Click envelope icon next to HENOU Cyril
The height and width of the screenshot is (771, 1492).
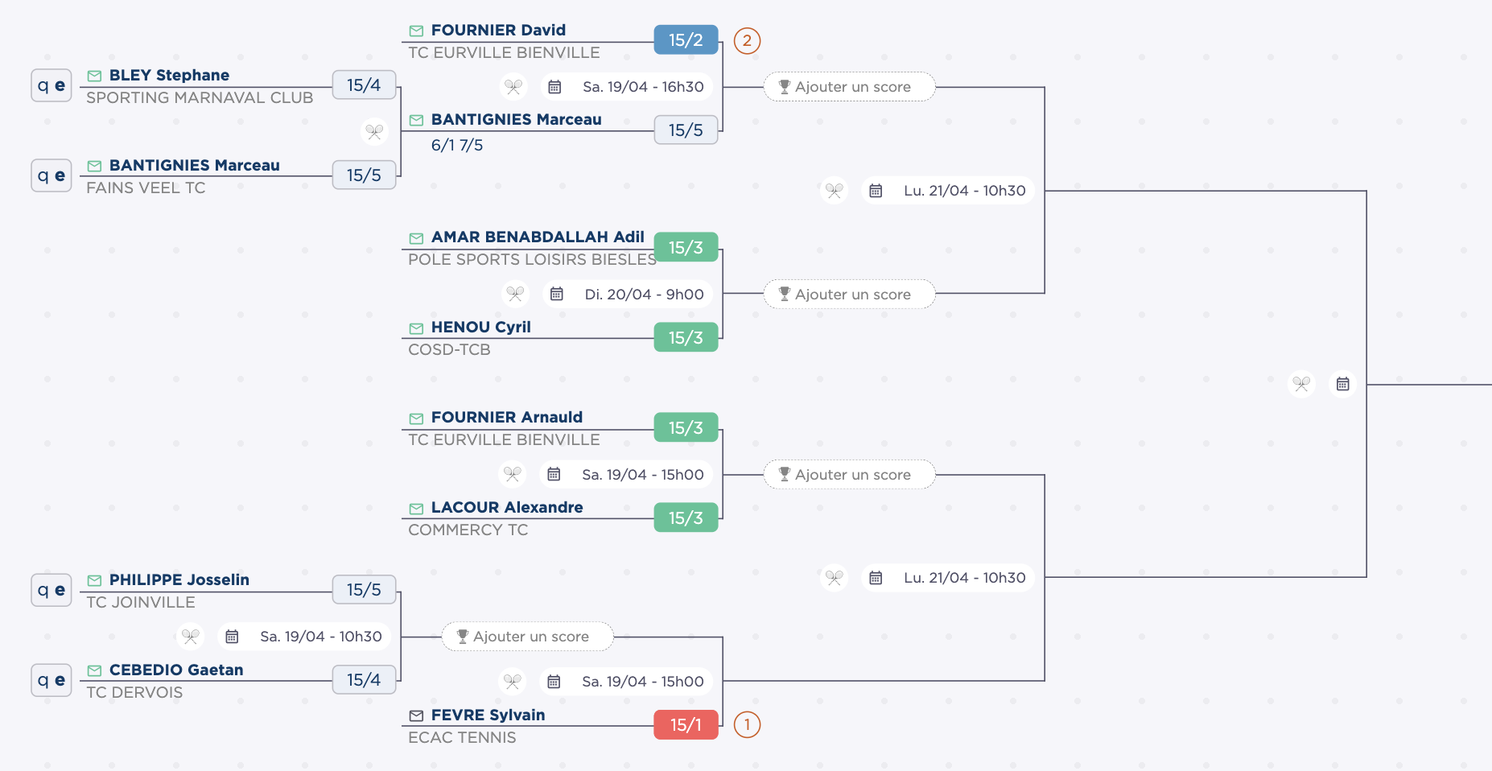click(416, 328)
